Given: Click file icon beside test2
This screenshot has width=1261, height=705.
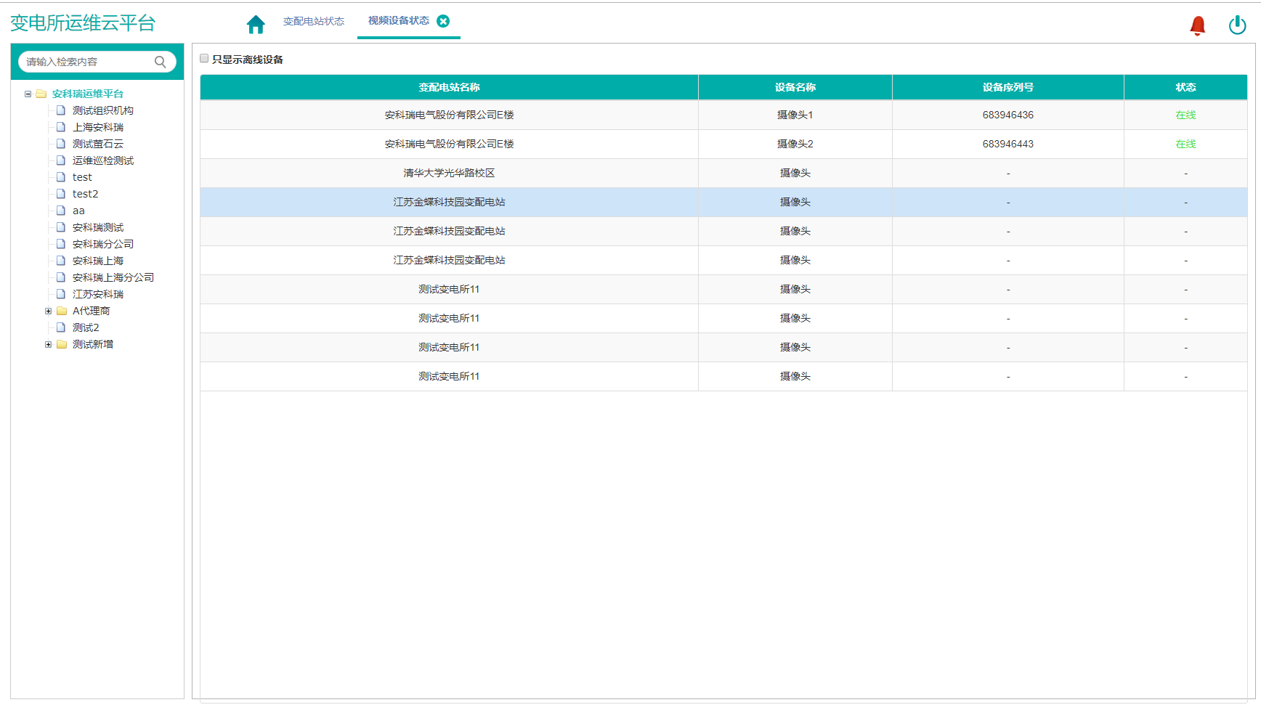Looking at the screenshot, I should (x=61, y=194).
